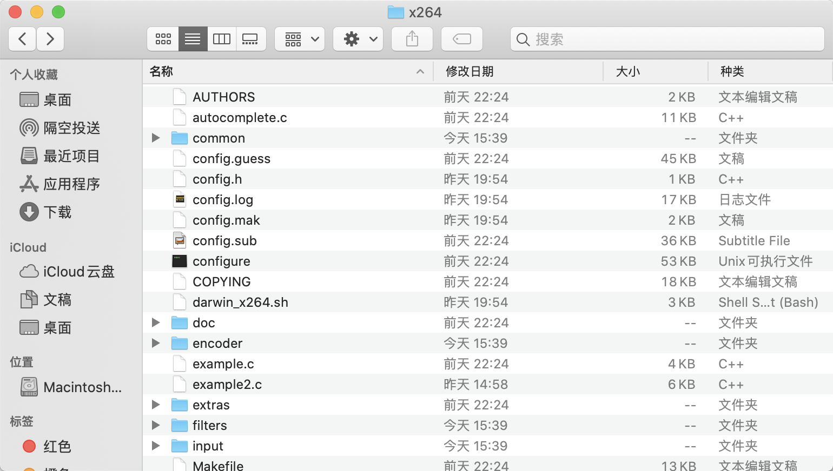Select the extras folder name
833x471 pixels.
211,405
